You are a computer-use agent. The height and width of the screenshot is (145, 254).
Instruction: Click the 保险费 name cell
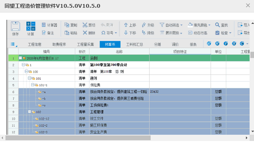[119, 85]
